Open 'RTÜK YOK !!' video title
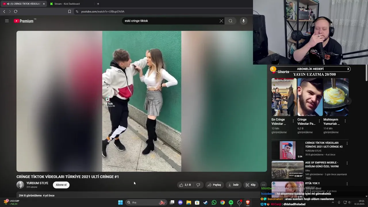This screenshot has height=207, width=368. tap(313, 183)
